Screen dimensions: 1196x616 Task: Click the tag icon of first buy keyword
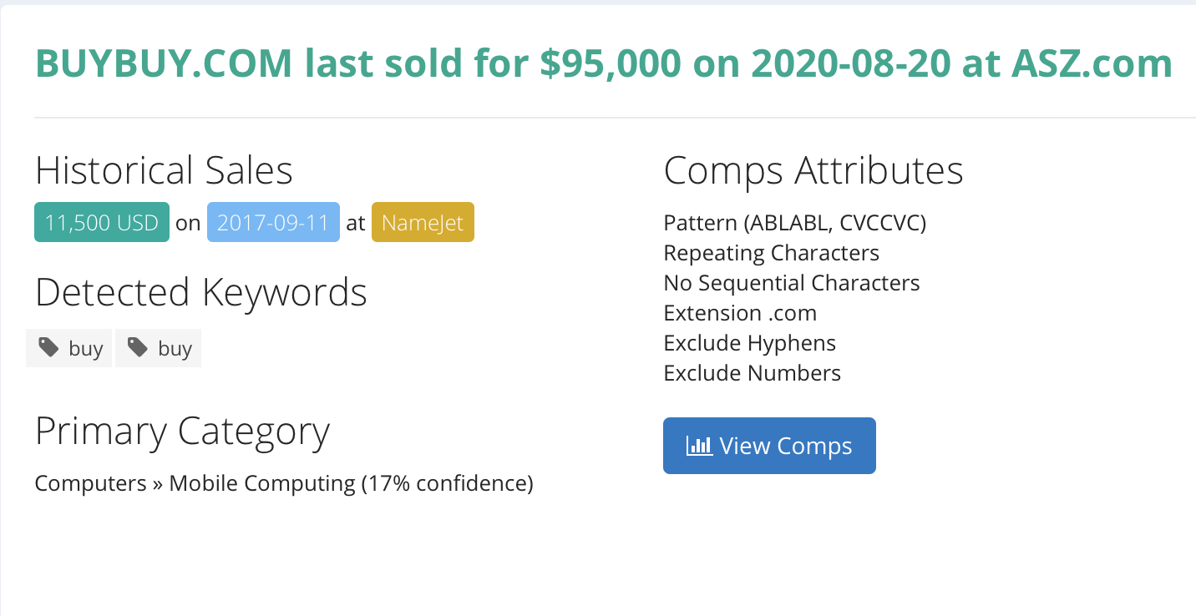pos(49,348)
